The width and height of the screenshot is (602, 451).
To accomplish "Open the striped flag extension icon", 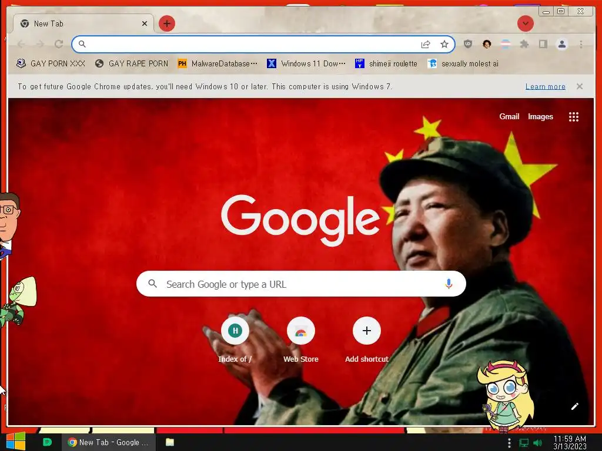I will 506,44.
